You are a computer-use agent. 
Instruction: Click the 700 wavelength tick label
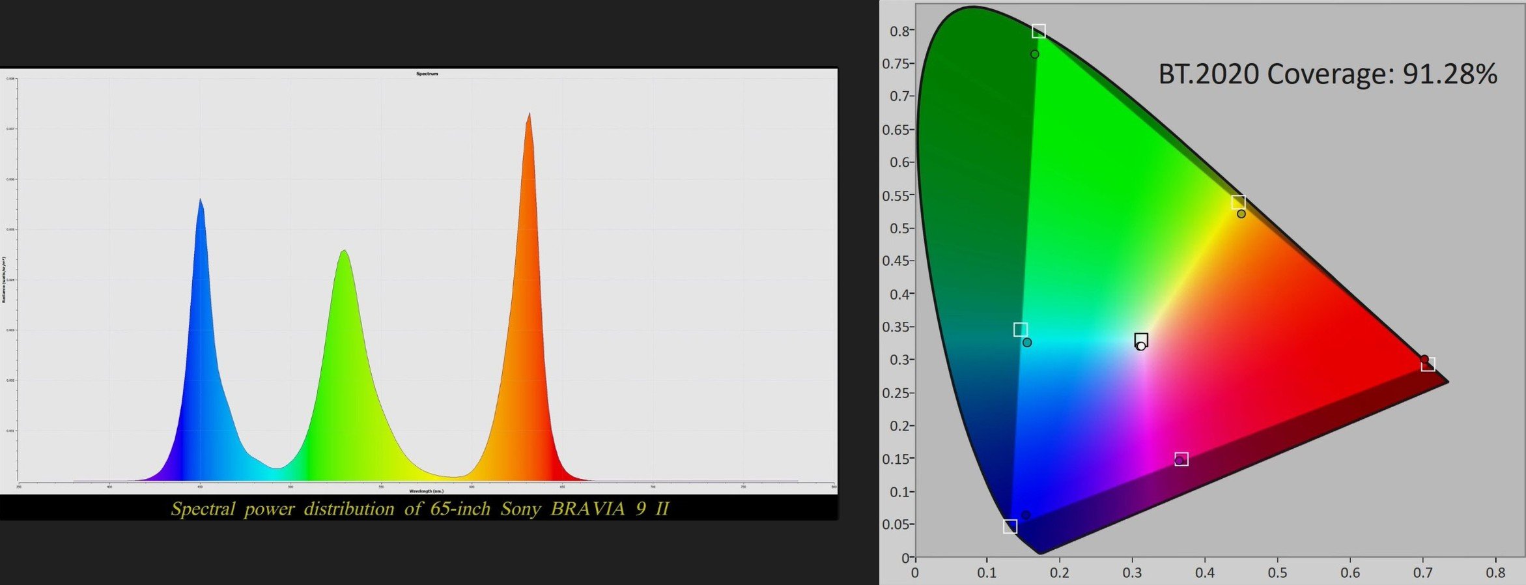pos(653,487)
